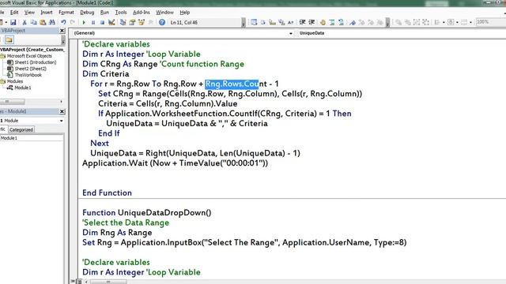This screenshot has width=506, height=284.
Task: Open the UniqueData procedure dropdown
Action: pyautogui.click(x=402, y=33)
